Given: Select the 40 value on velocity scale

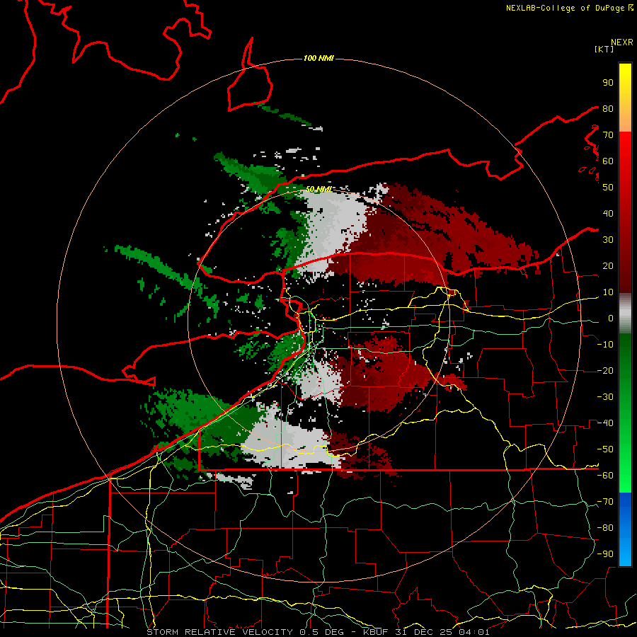Looking at the screenshot, I should coord(608,213).
